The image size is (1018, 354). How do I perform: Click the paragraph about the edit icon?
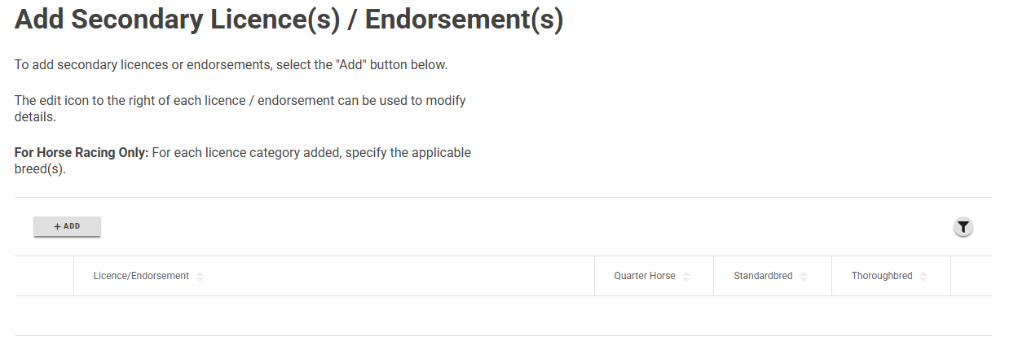[x=240, y=109]
